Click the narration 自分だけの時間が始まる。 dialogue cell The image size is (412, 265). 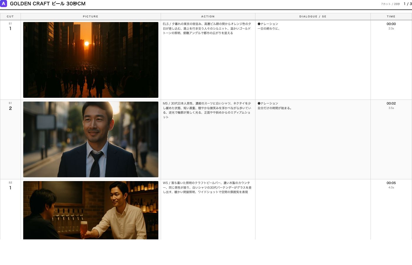point(313,139)
